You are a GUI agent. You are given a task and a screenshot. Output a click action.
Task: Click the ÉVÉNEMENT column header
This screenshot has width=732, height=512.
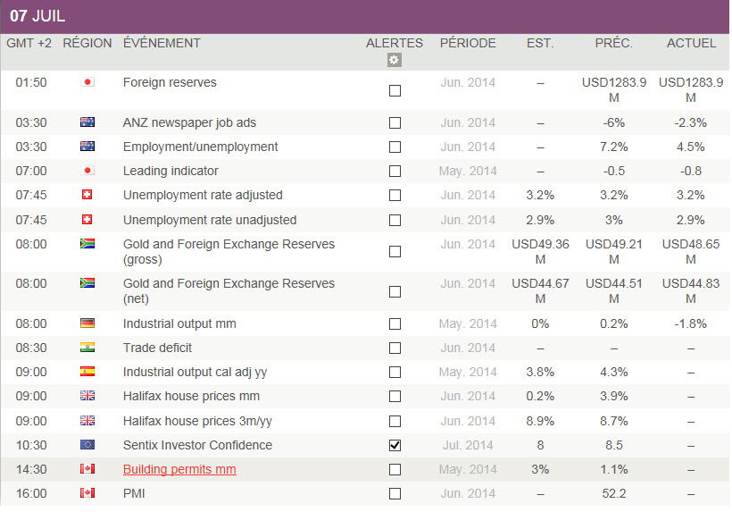coord(162,43)
